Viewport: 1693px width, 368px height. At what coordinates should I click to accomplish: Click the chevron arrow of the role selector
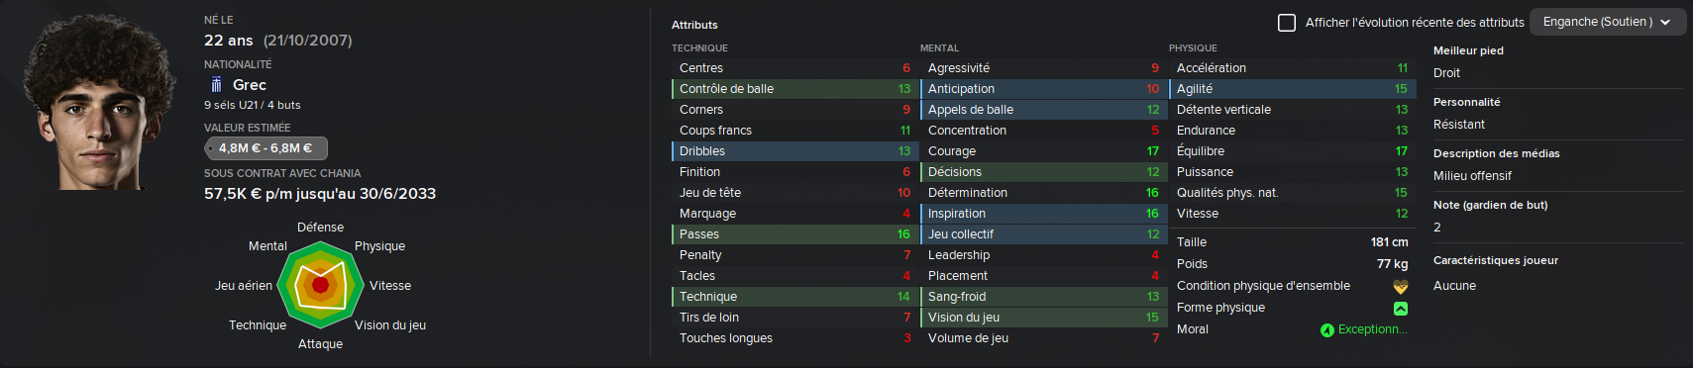click(x=1665, y=23)
